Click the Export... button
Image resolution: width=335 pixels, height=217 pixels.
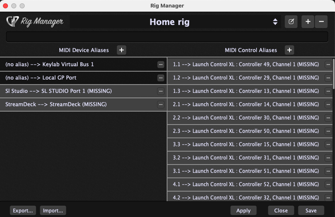click(23, 210)
